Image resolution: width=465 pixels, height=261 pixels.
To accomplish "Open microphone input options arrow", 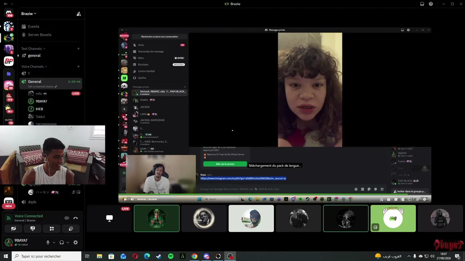I will click(54, 243).
